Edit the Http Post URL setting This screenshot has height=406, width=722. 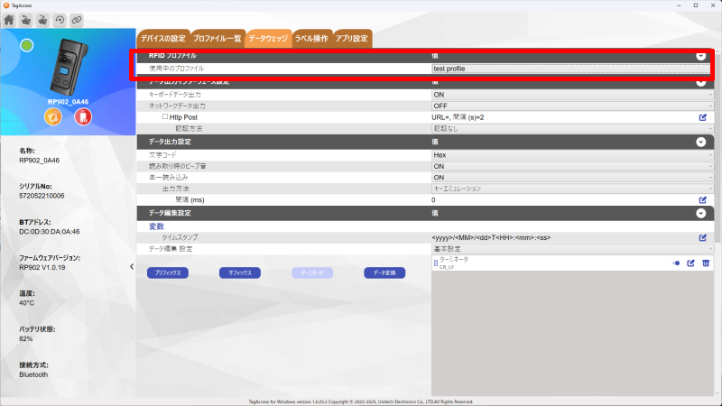coord(702,117)
